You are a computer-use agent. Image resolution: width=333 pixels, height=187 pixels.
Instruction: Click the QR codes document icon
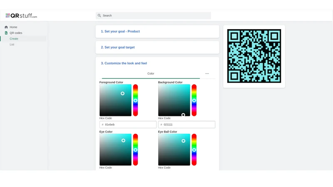[6, 33]
